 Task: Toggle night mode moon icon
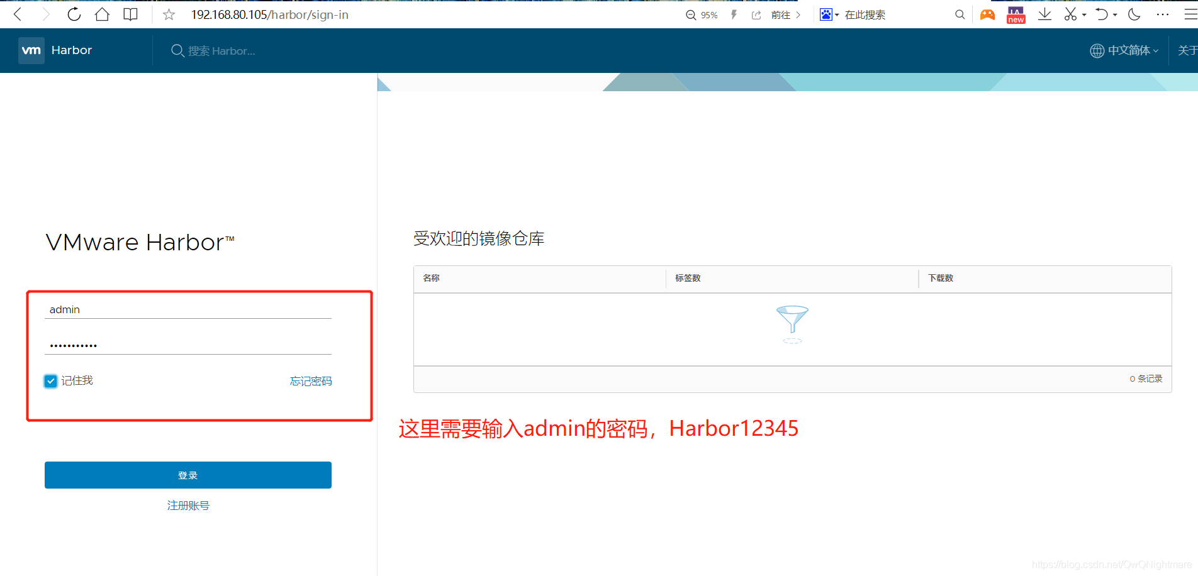click(x=1134, y=14)
